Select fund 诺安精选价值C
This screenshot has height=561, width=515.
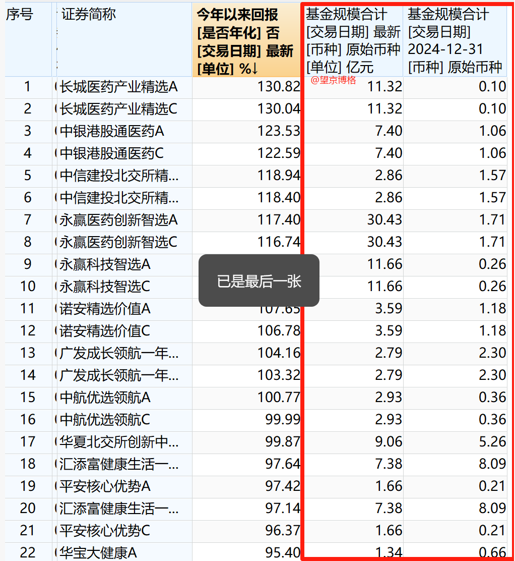click(105, 331)
